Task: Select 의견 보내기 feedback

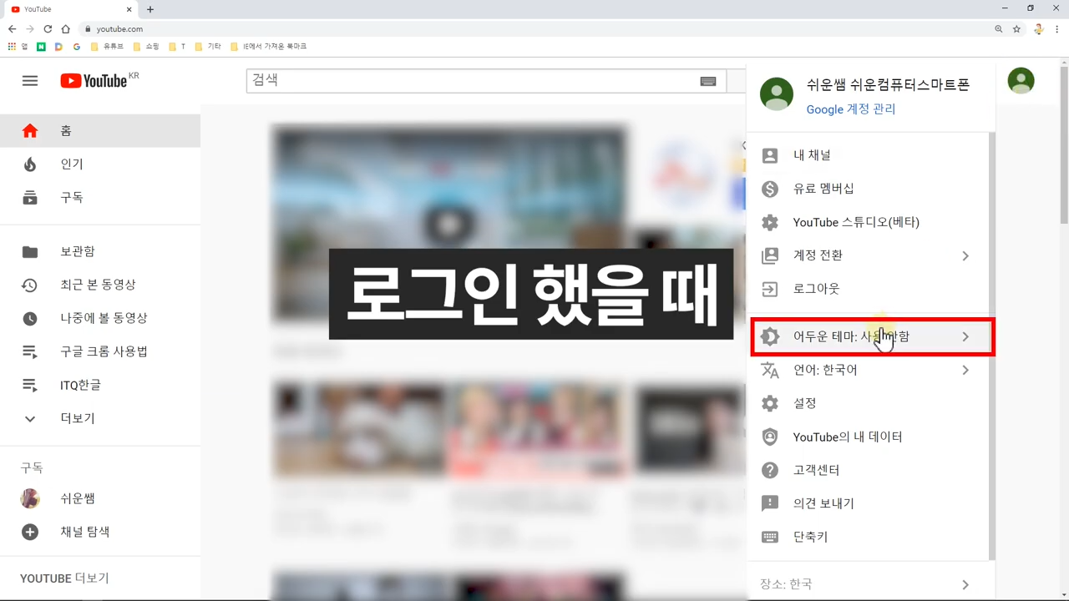Action: [868, 503]
